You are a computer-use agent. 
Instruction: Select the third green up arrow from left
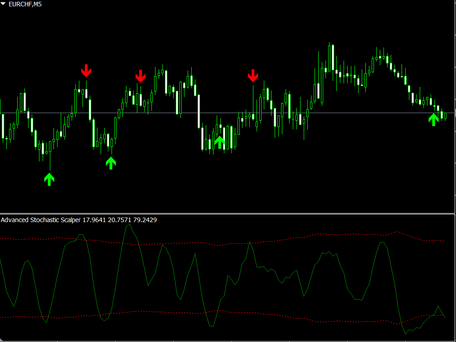tap(219, 142)
